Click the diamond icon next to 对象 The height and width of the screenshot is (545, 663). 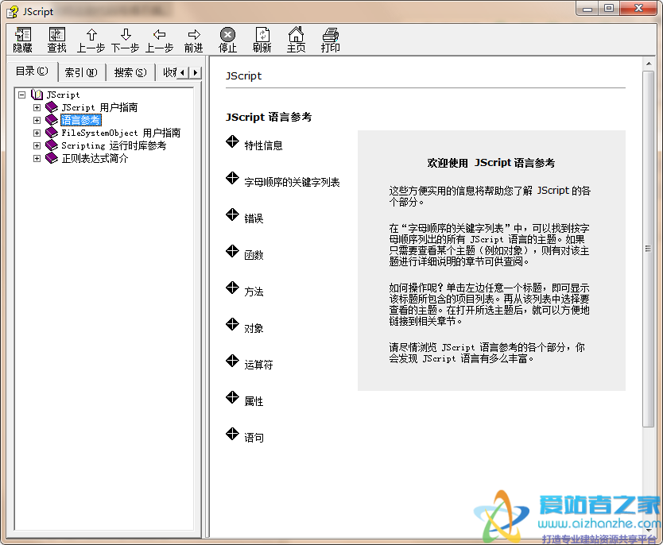coord(232,324)
